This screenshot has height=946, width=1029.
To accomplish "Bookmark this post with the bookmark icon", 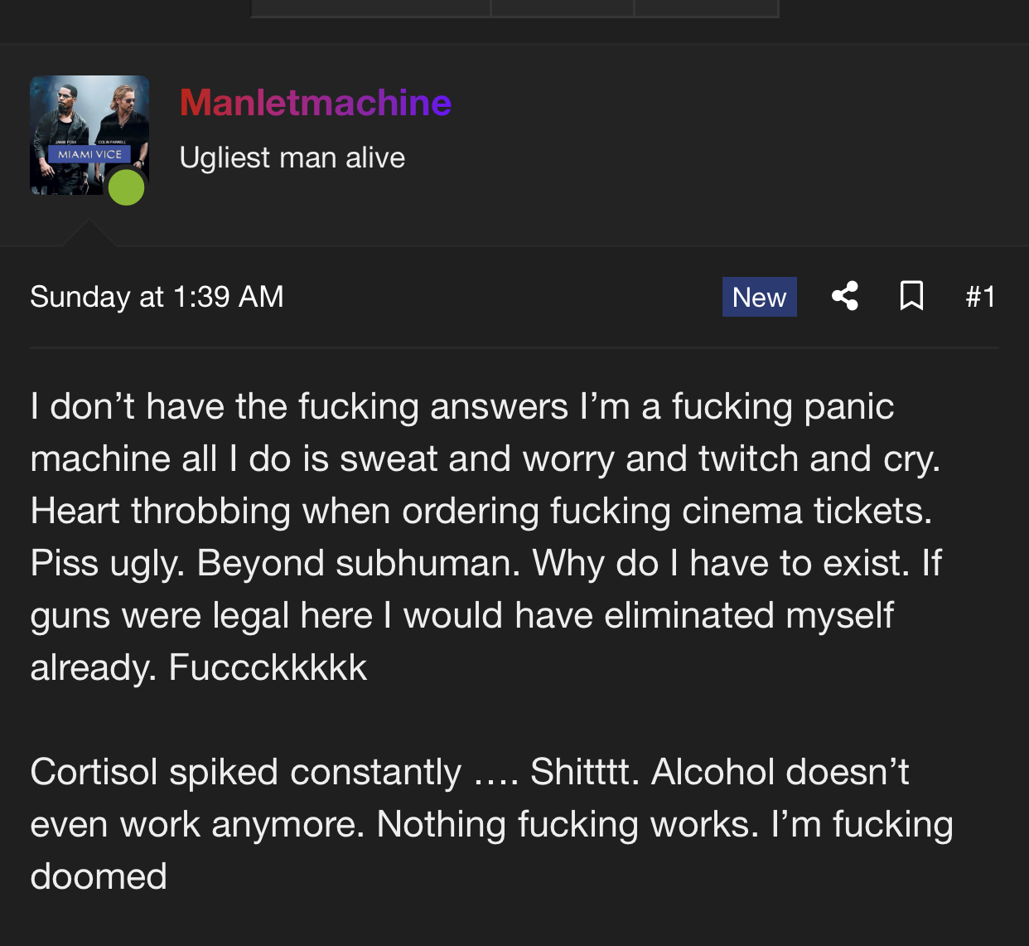I will [x=911, y=296].
